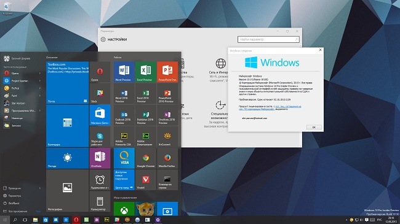The image size is (400, 224).
Task: Open the Weather (Погода) tile
Action: [67, 158]
